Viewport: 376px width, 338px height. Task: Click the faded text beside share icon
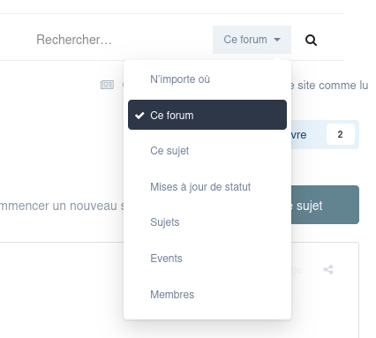[x=297, y=270]
